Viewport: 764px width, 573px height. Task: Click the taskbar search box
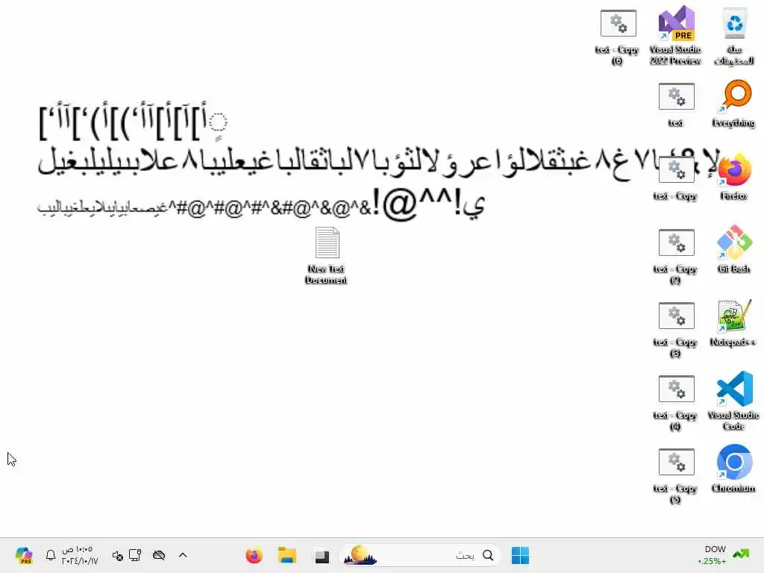(420, 555)
